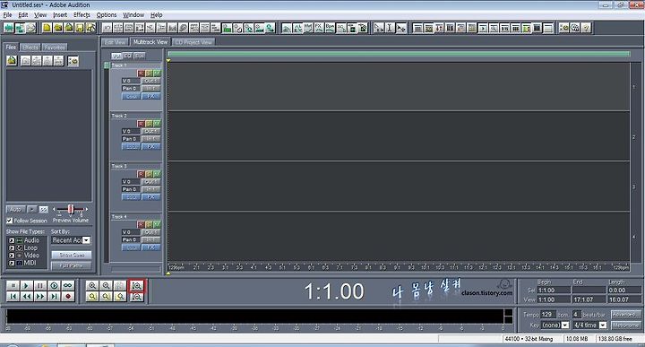Open the Effects tab in left panel
Viewport: 645px width, 347px height.
pos(30,48)
